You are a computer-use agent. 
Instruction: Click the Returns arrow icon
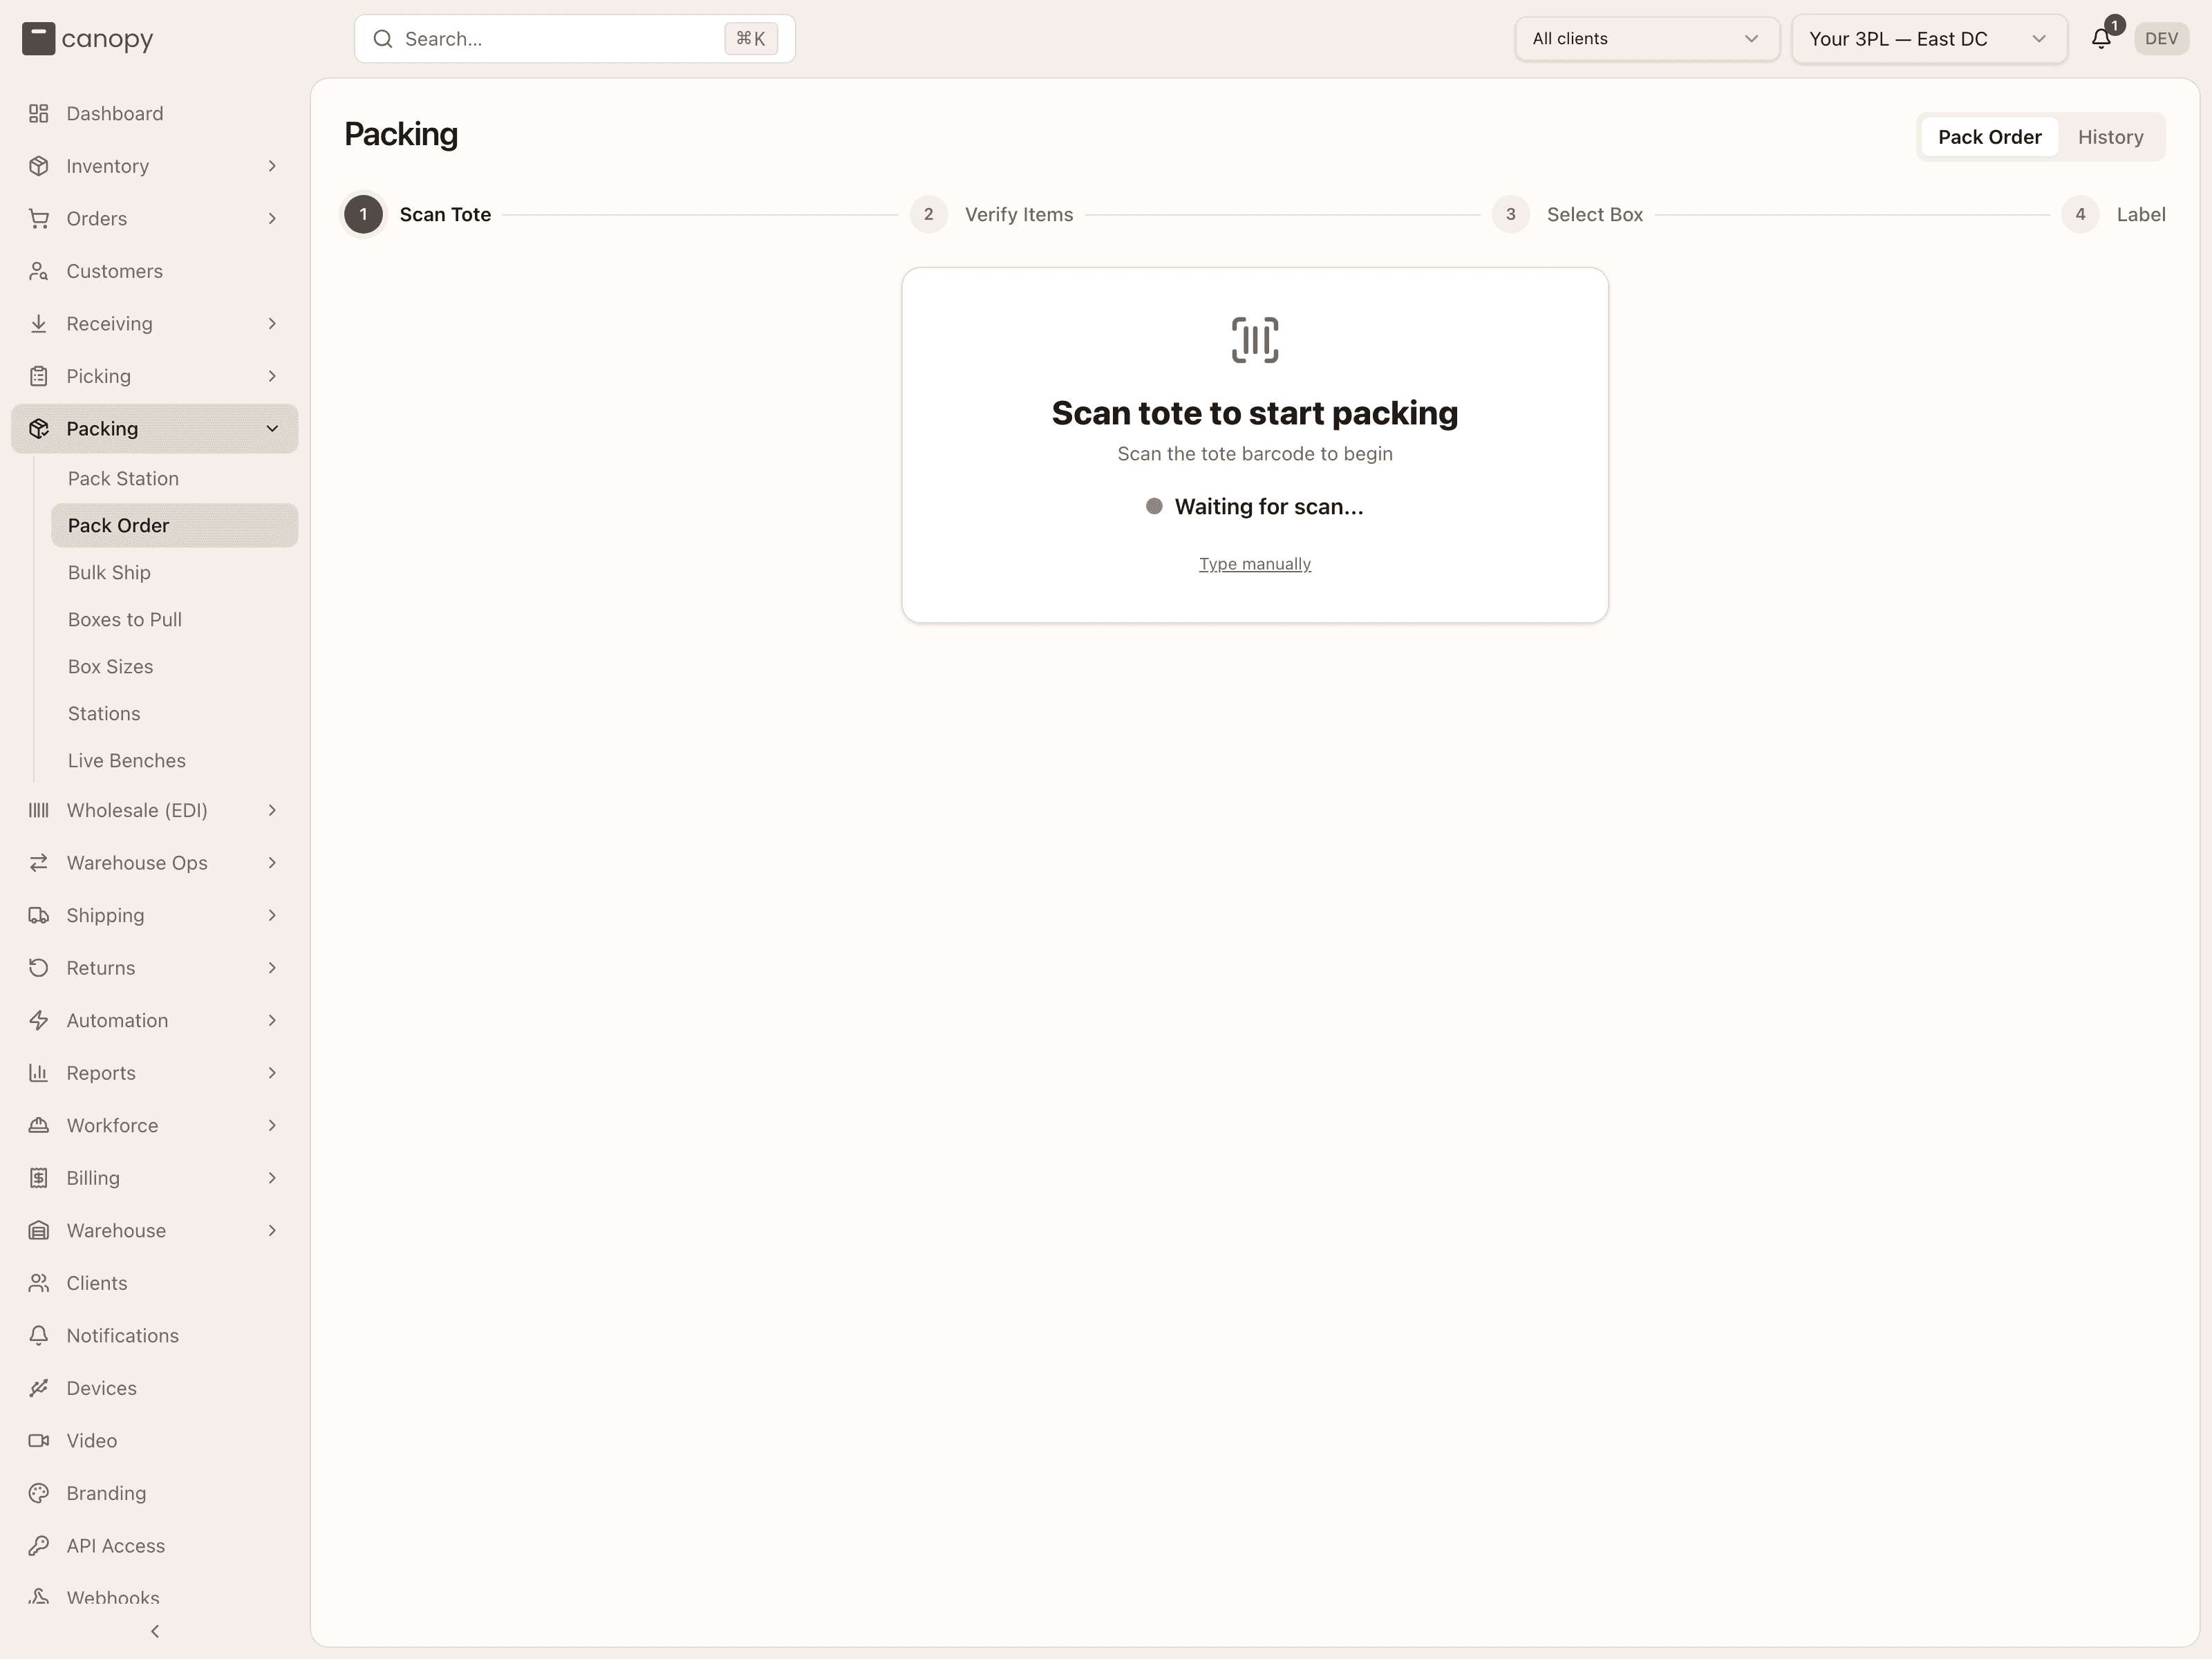pos(39,968)
